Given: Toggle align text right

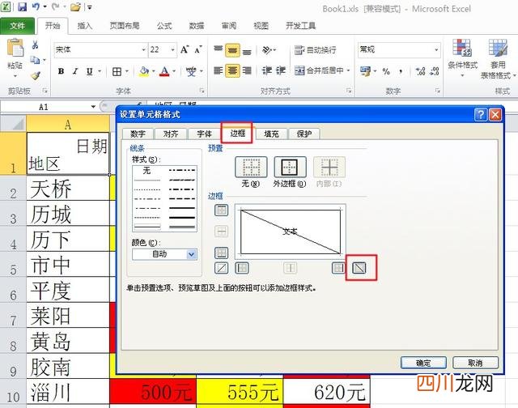Looking at the screenshot, I should click(x=247, y=70).
